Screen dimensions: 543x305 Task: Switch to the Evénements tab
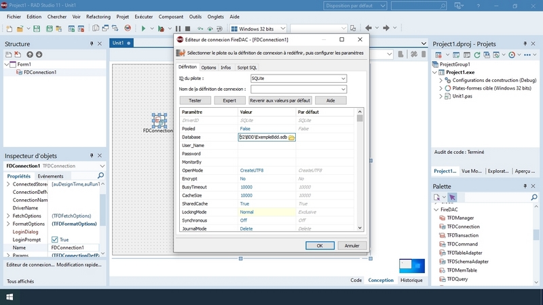coord(50,176)
